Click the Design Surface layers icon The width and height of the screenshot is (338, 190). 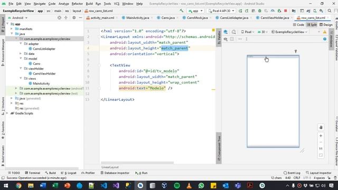click(x=226, y=32)
